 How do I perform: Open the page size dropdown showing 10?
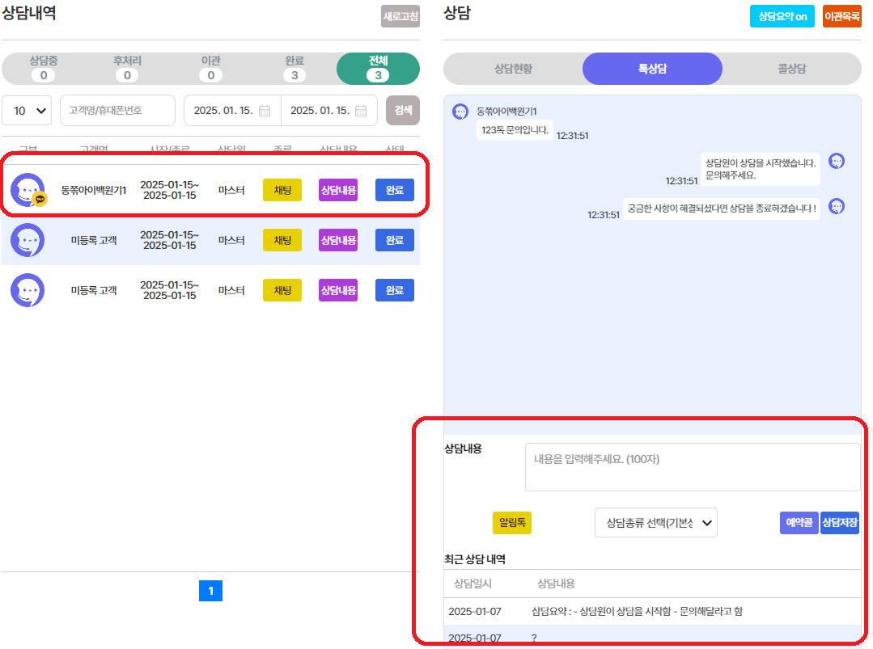click(x=27, y=111)
